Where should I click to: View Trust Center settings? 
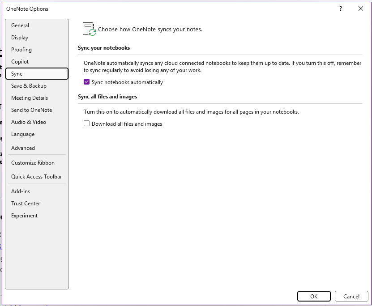coord(26,203)
